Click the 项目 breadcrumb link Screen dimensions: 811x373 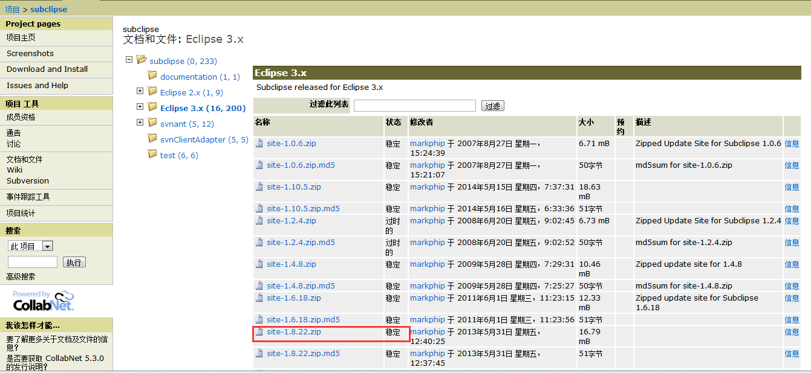point(13,10)
